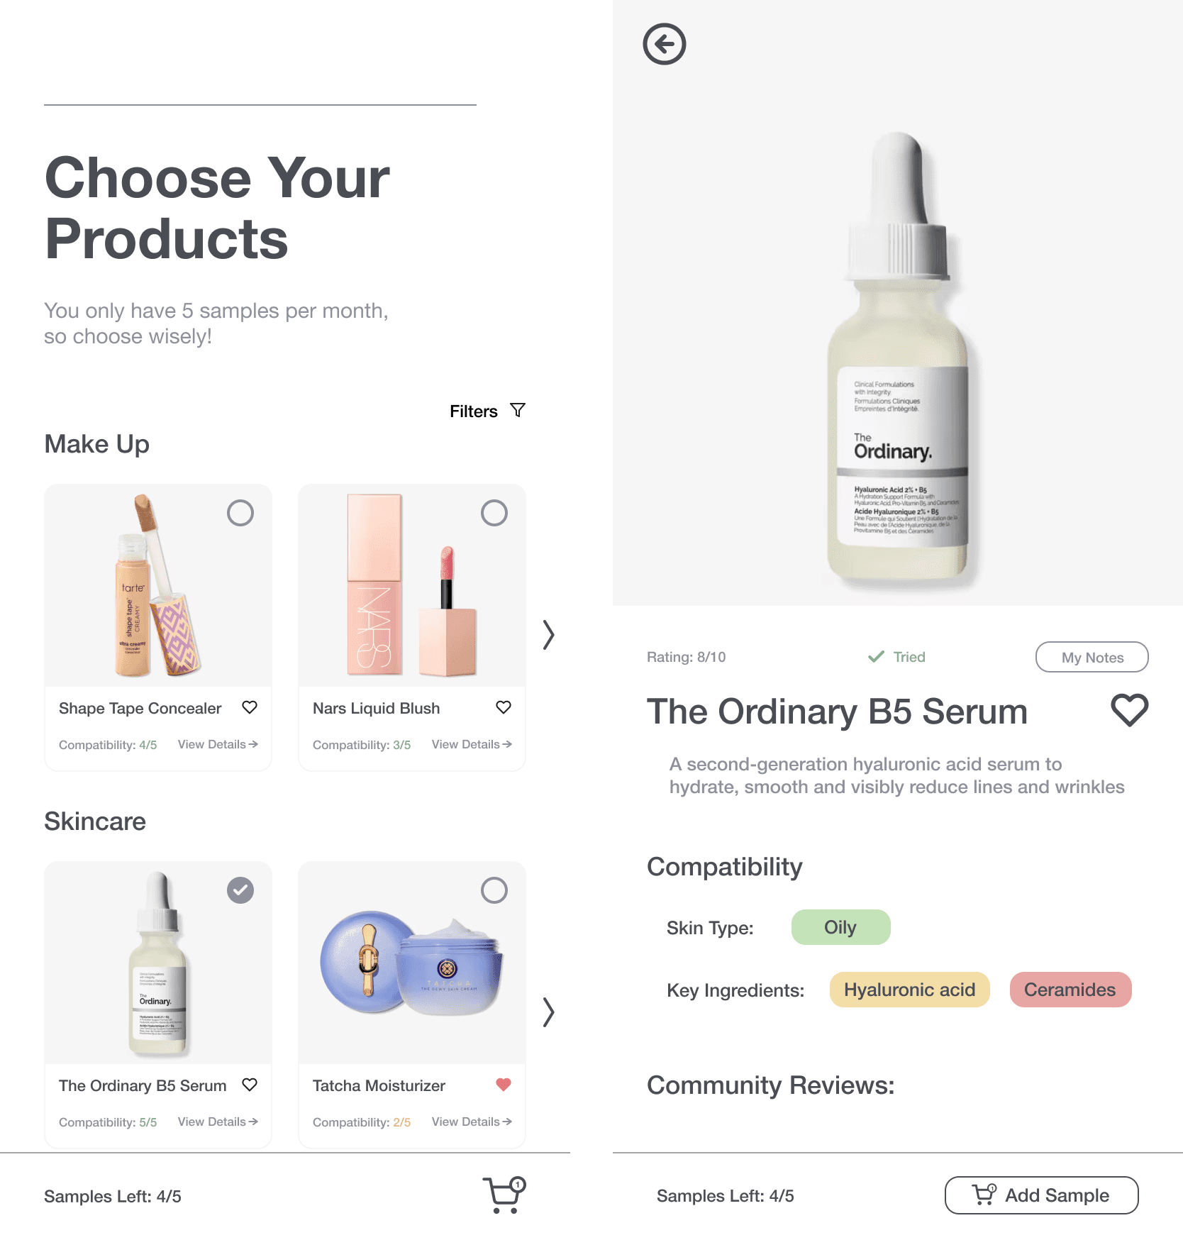The width and height of the screenshot is (1183, 1240).
Task: Select the Shape Tape Concealer radio circle
Action: pos(240,513)
